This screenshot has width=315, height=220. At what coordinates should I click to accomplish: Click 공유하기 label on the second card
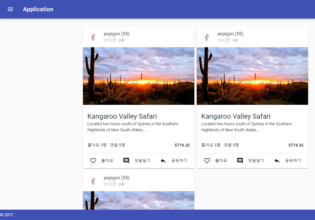point(293,160)
